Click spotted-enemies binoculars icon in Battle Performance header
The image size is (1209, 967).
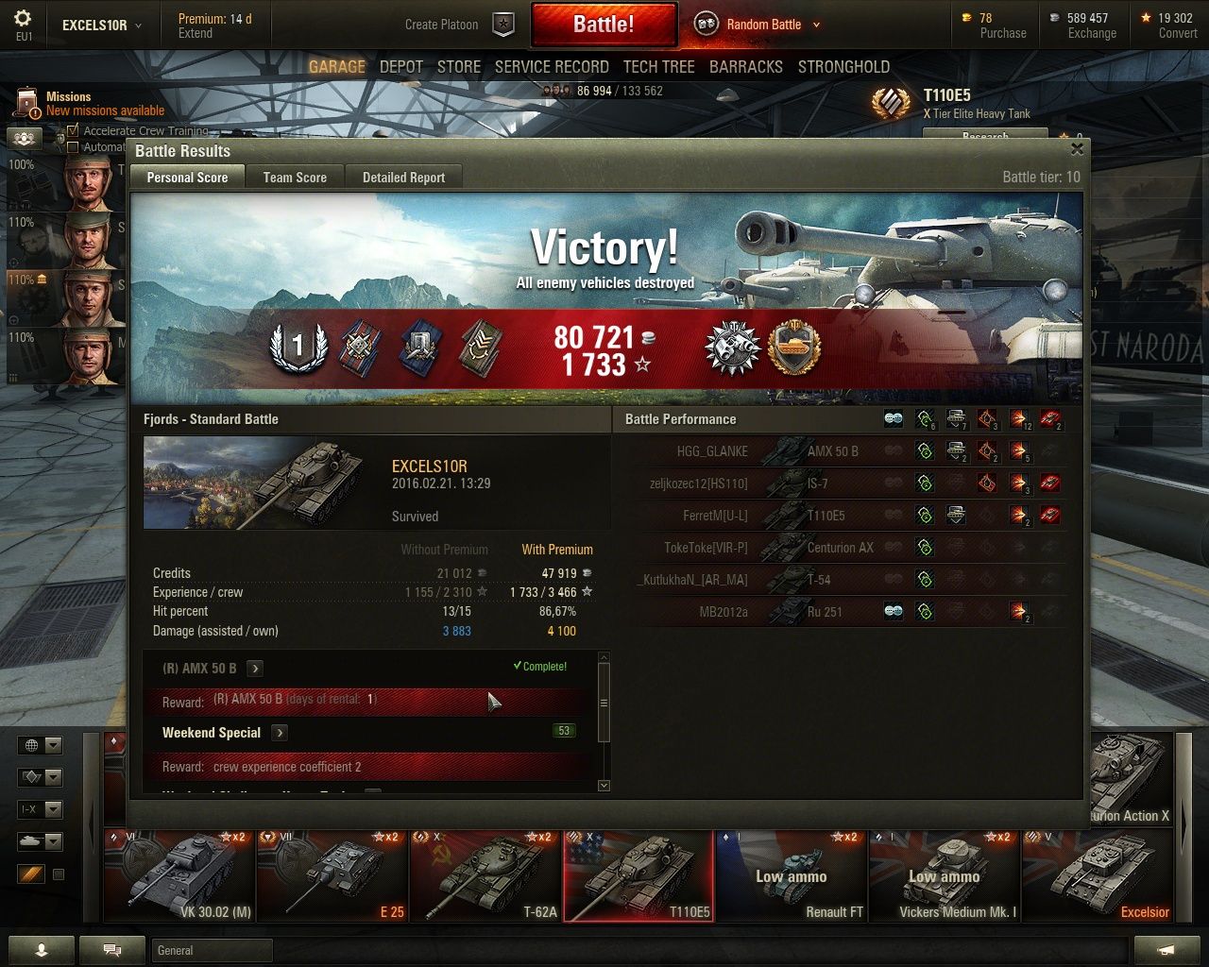pos(893,419)
